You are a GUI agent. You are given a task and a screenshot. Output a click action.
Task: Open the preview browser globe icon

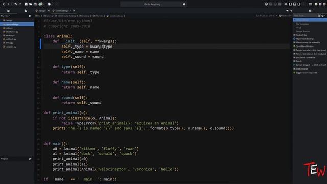coord(49,4)
